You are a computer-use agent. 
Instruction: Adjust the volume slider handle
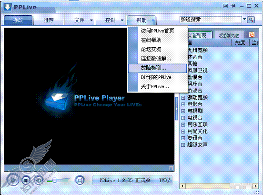pyautogui.click(x=55, y=180)
